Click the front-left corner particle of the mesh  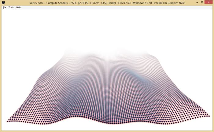coord(8,121)
